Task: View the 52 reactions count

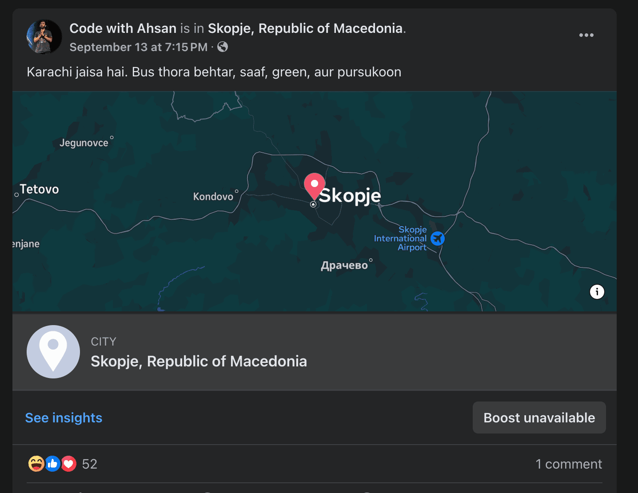Action: pos(90,464)
